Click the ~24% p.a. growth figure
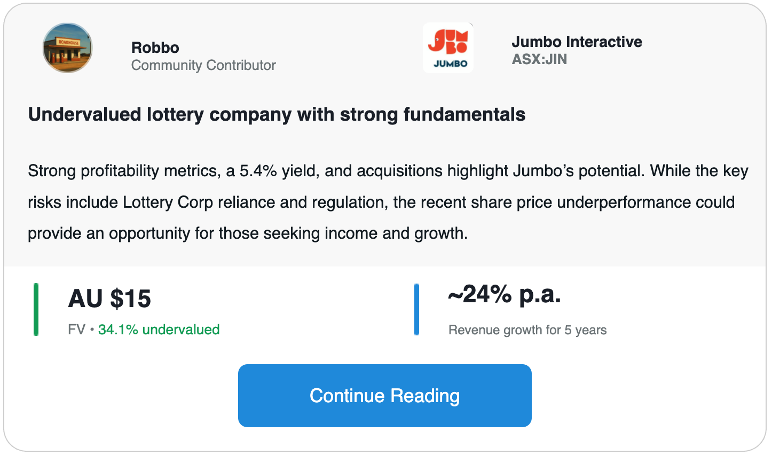 [x=505, y=294]
